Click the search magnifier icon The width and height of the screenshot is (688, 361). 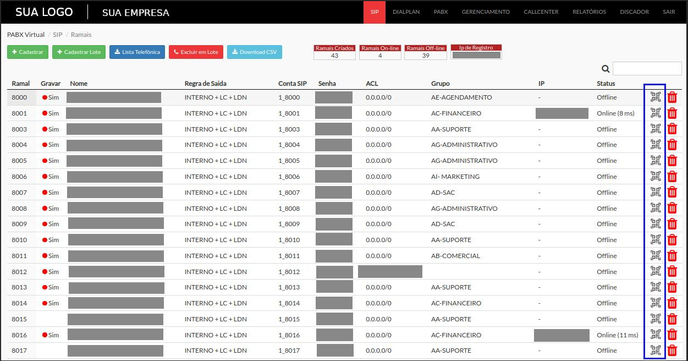click(x=606, y=69)
